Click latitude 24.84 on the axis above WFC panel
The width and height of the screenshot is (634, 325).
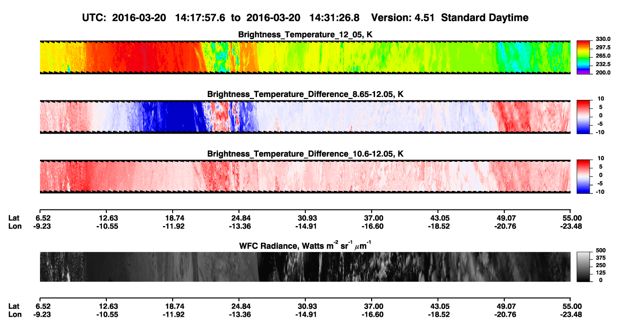click(241, 218)
